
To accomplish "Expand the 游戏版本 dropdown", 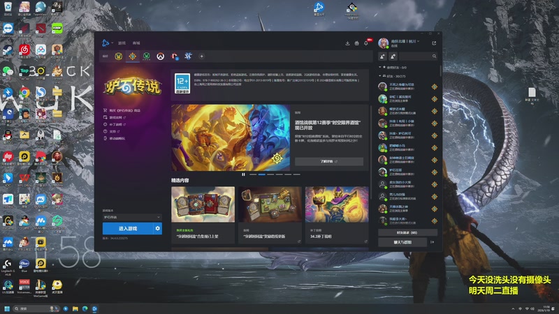I will click(x=132, y=217).
